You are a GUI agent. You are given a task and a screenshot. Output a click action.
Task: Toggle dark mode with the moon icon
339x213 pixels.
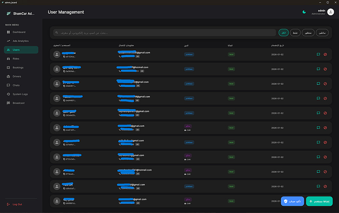(x=304, y=12)
